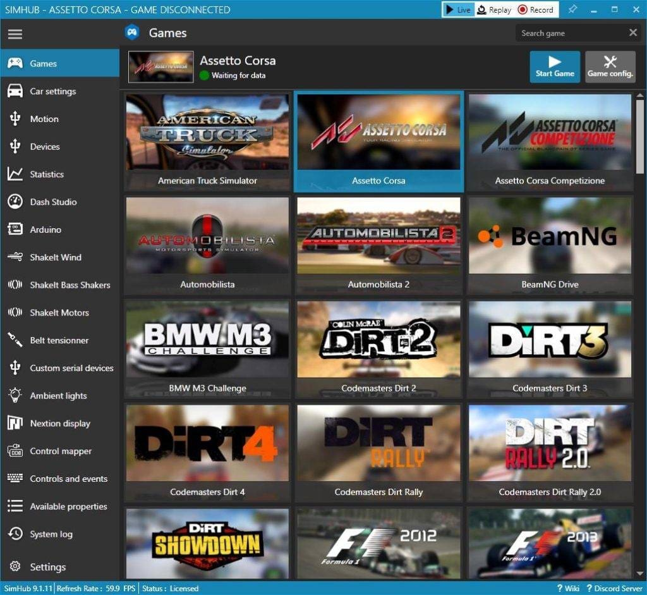This screenshot has width=647, height=595.
Task: Select the BeamNG Drive game tile
Action: tap(550, 245)
